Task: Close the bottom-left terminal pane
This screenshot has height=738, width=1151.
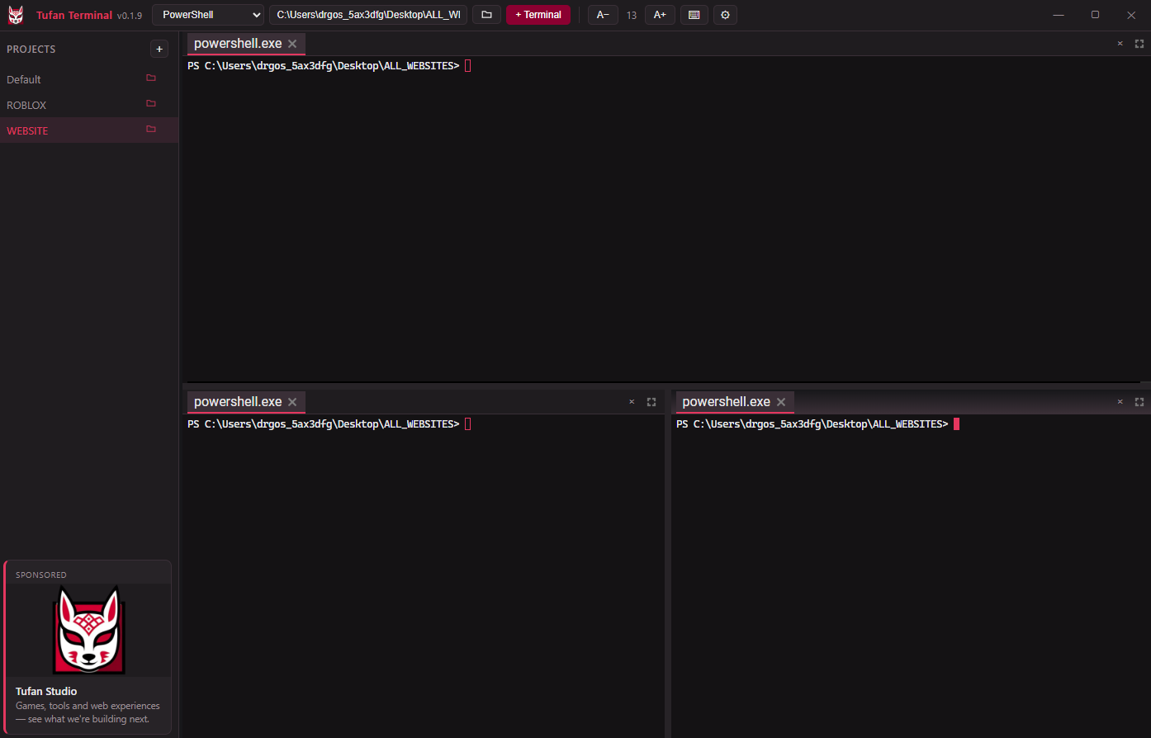Action: pyautogui.click(x=632, y=402)
